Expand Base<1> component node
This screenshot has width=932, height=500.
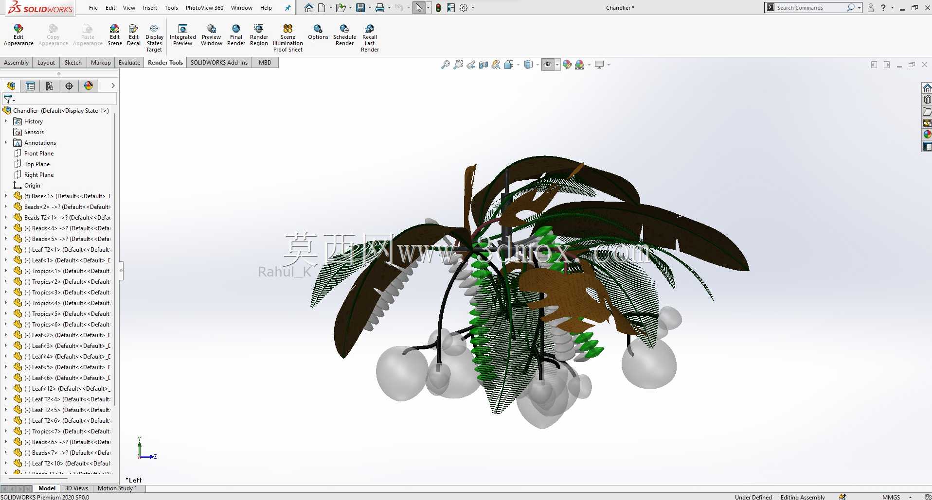coord(6,196)
